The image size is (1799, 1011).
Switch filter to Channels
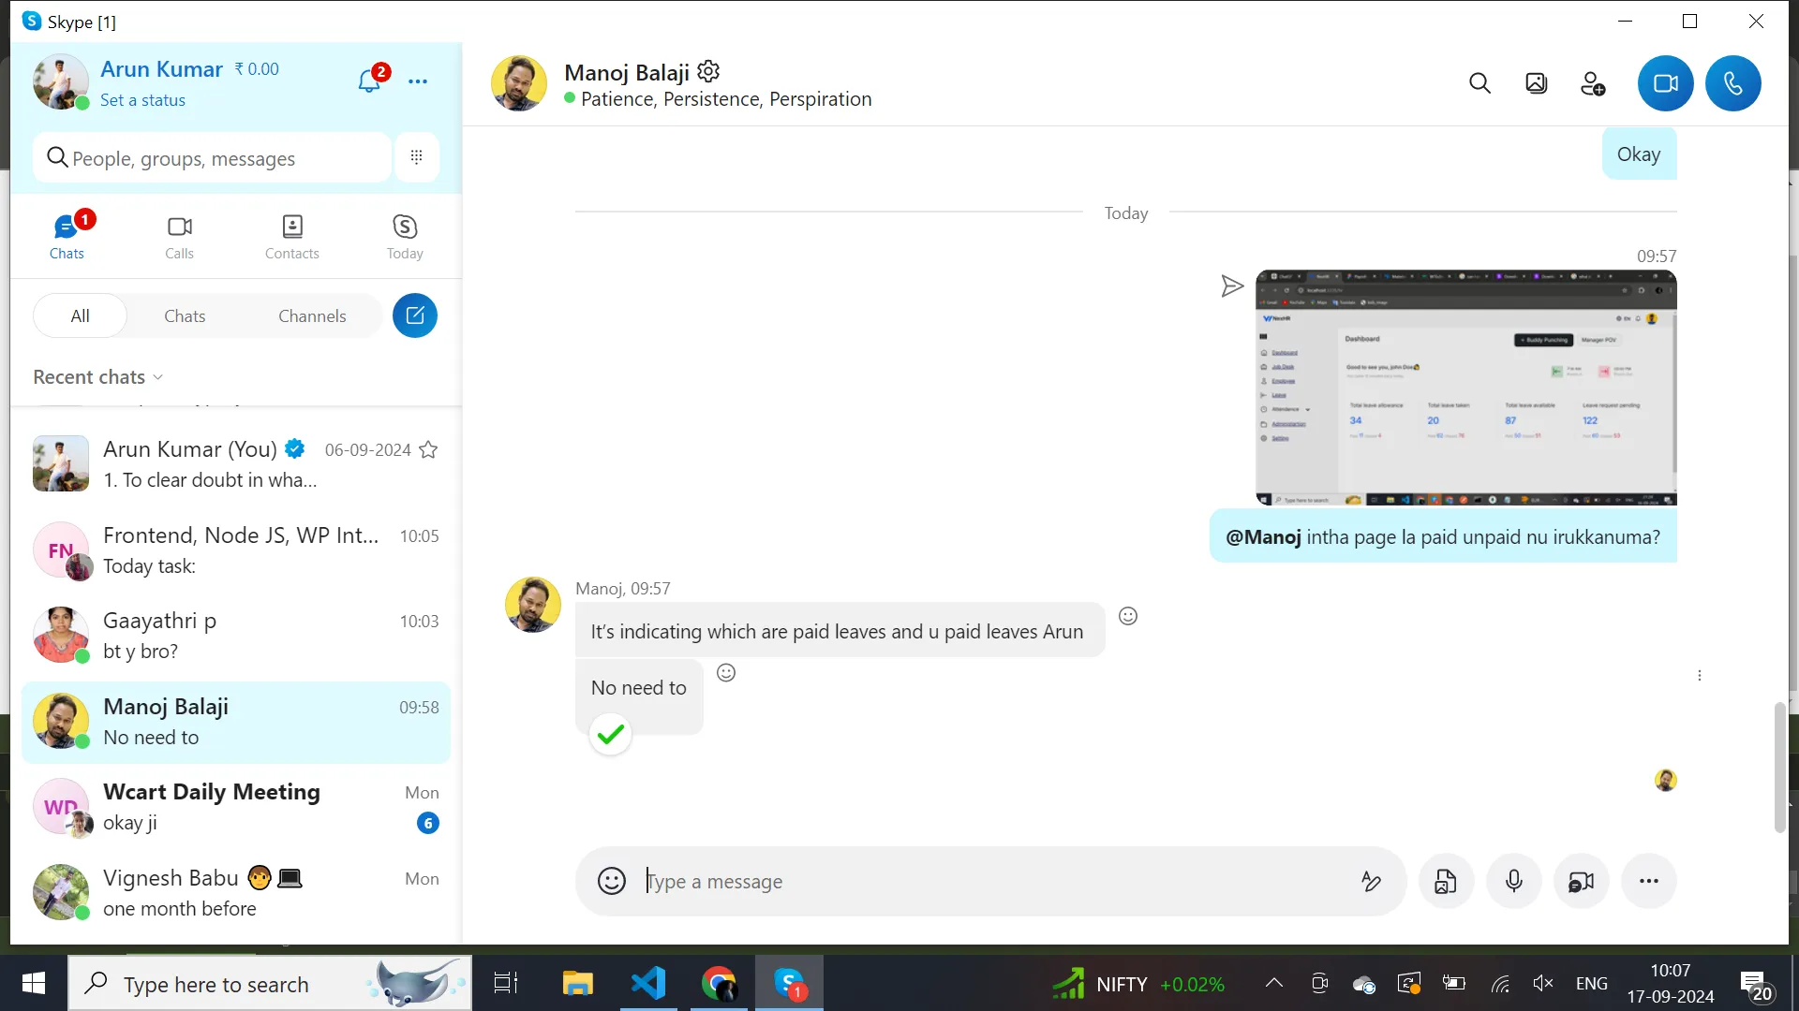click(x=312, y=316)
